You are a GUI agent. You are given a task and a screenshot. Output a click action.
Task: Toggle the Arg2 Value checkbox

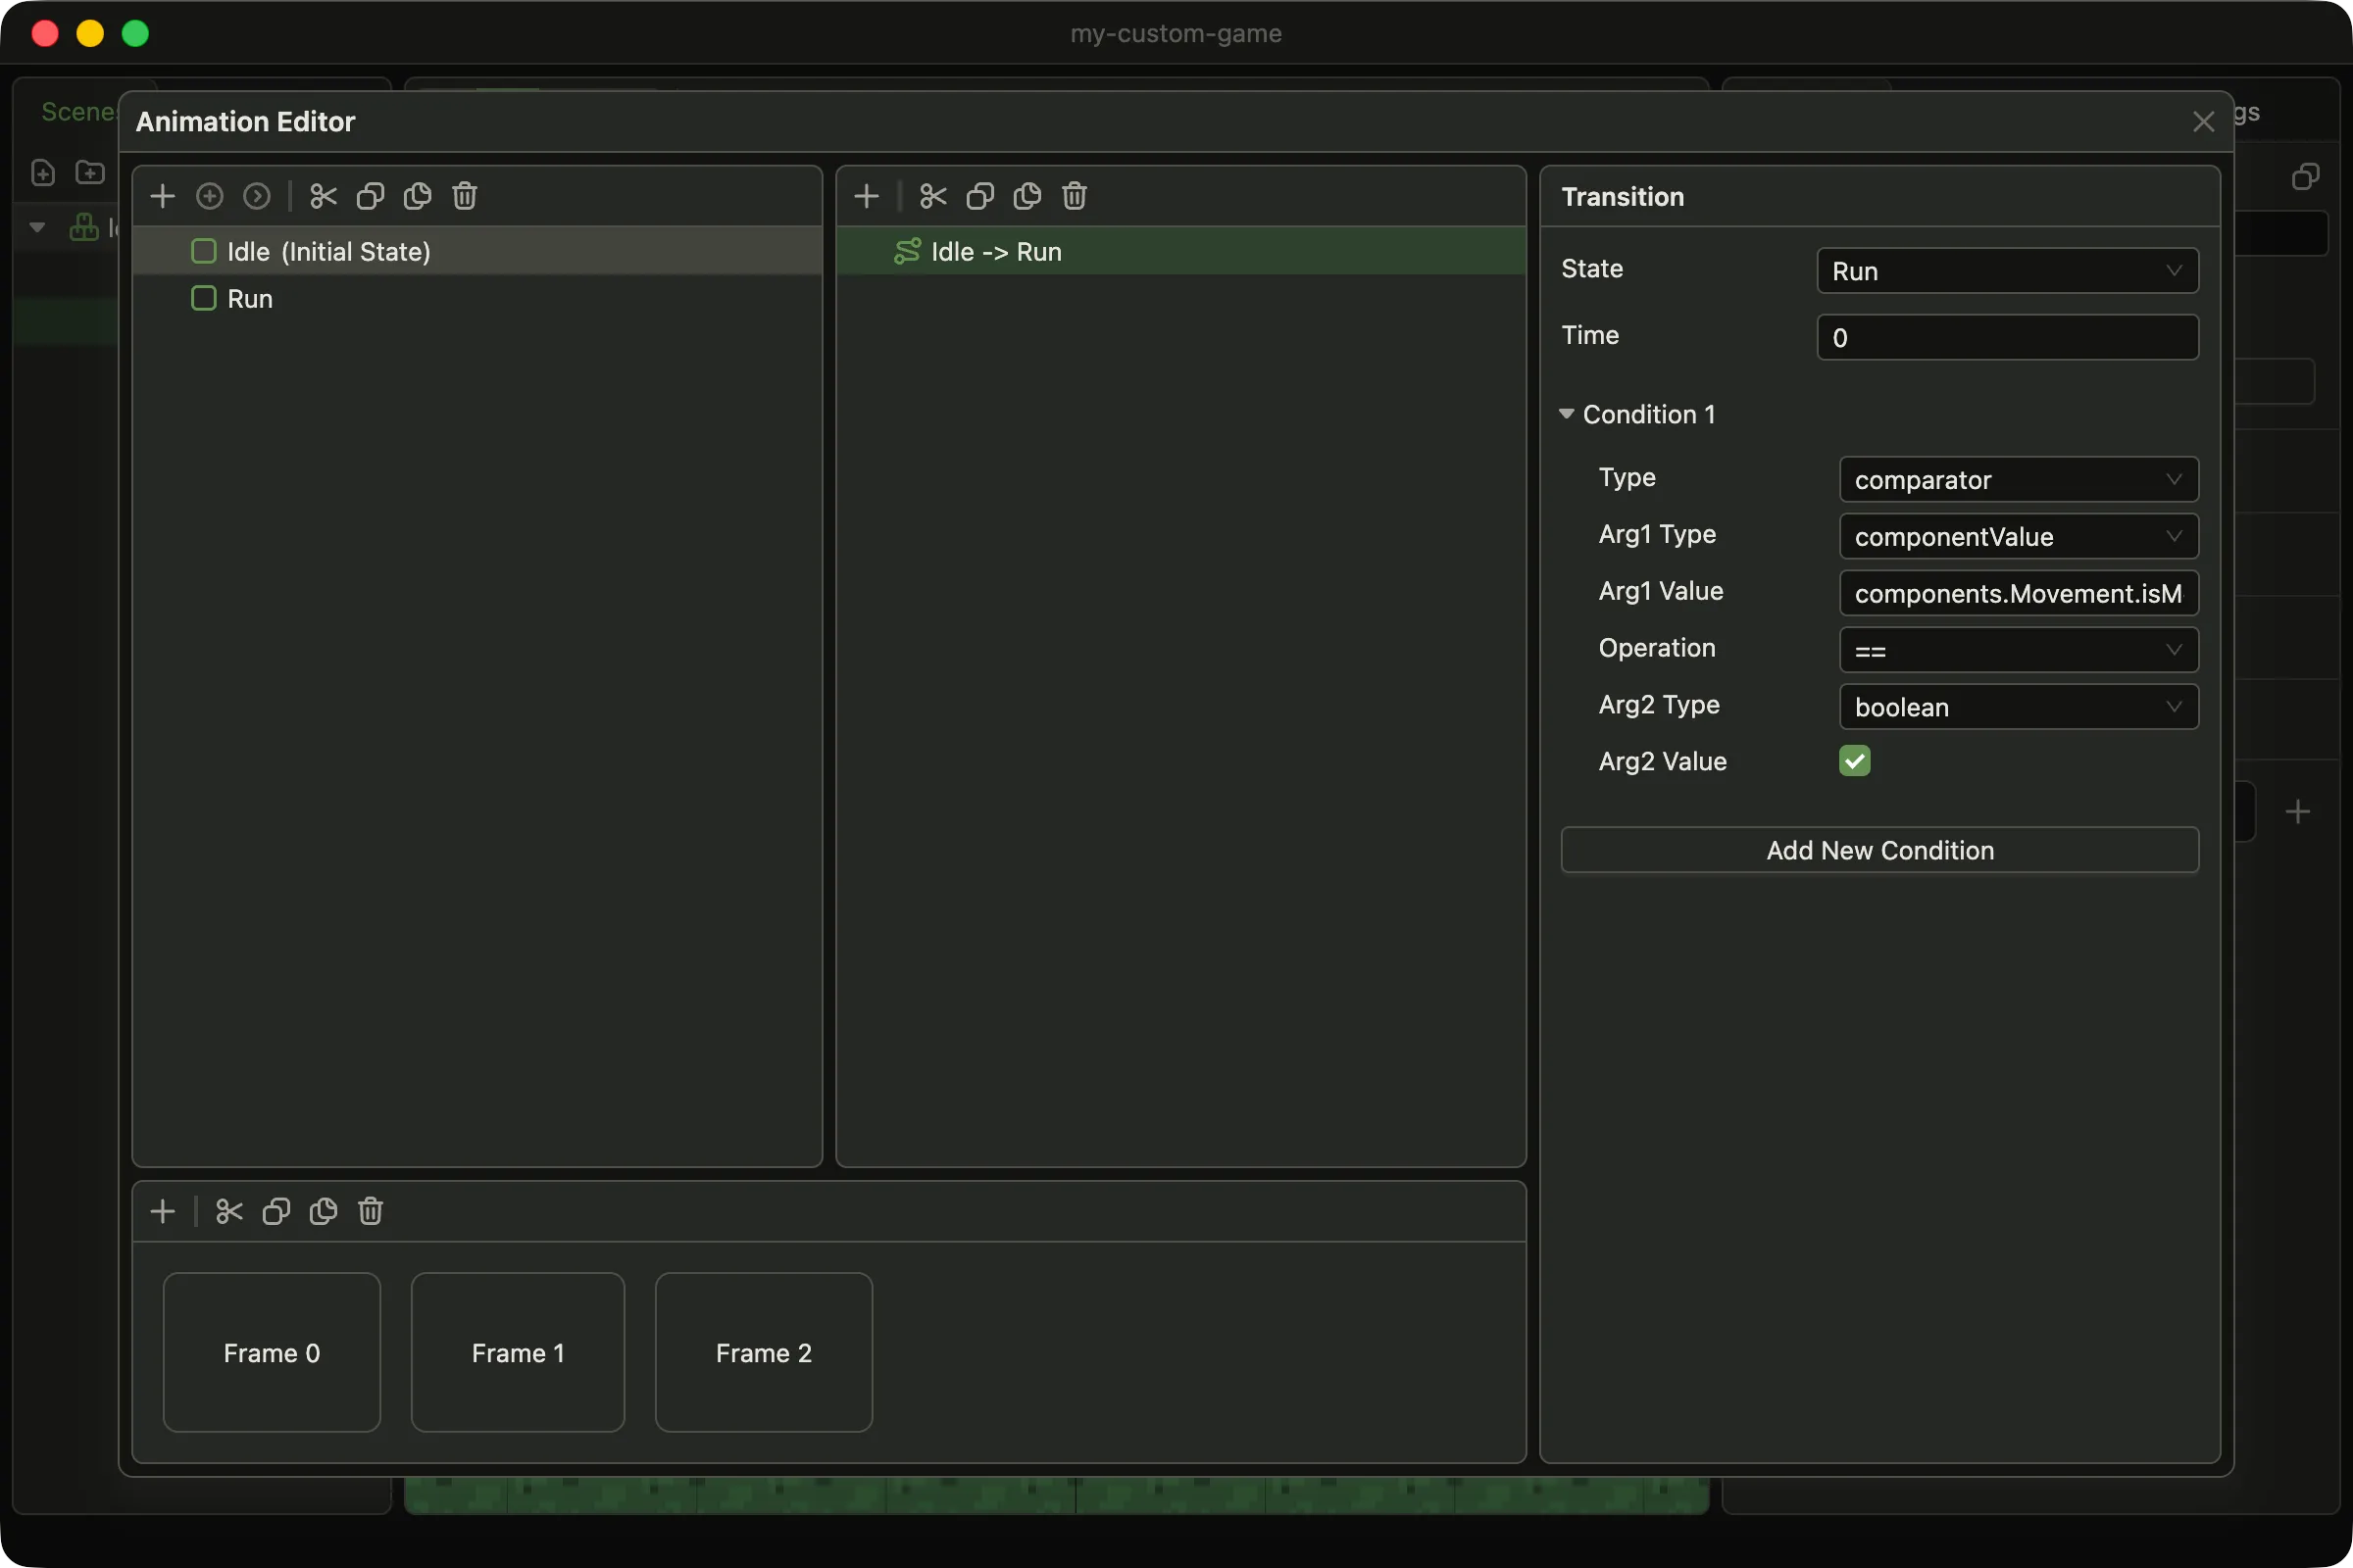(1854, 761)
